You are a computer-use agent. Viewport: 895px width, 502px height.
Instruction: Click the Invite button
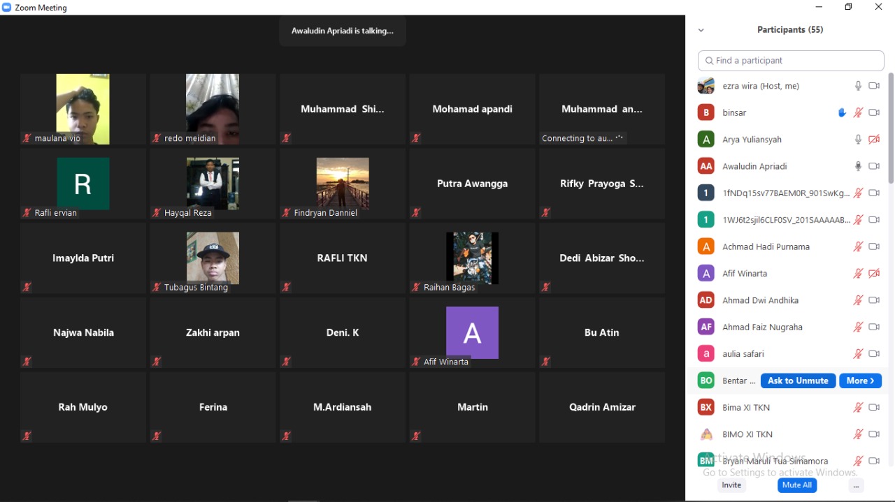tap(731, 485)
